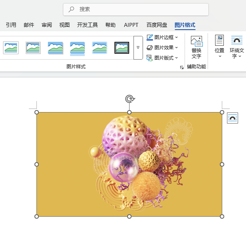Open the 图片边框 dropdown arrow

pyautogui.click(x=177, y=37)
